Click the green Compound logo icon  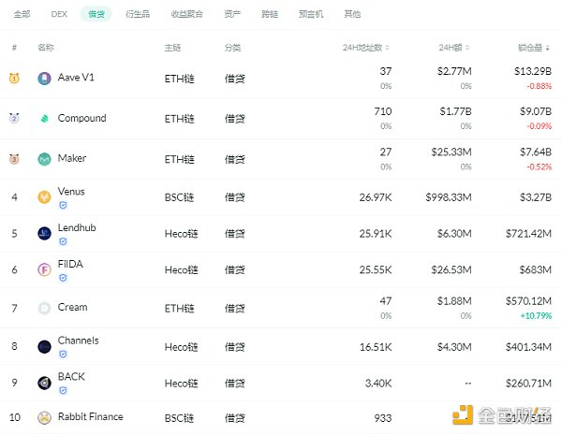coord(44,119)
